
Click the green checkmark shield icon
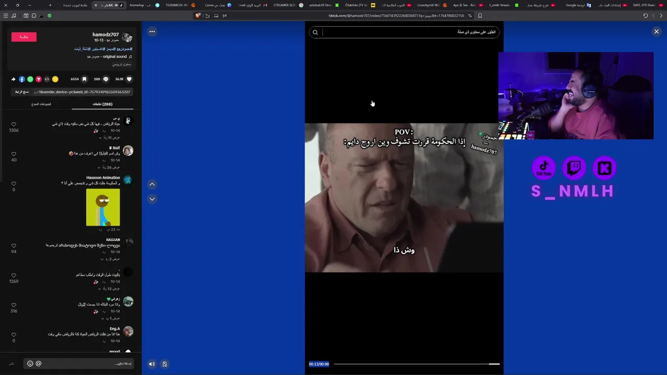pyautogui.click(x=50, y=16)
